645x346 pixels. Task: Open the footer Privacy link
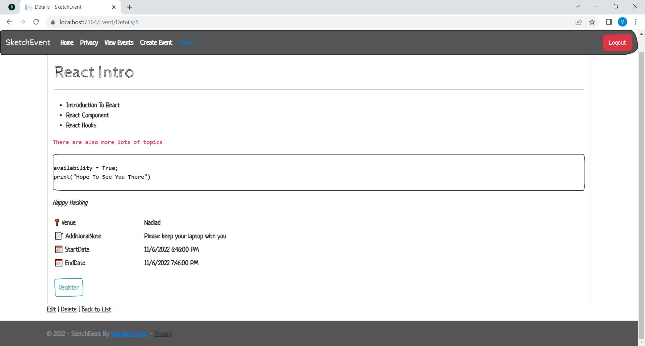click(163, 334)
